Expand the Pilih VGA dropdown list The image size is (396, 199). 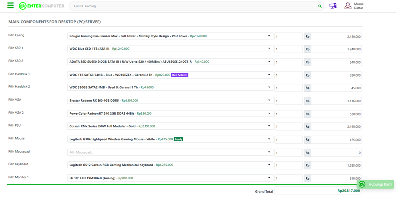point(269,100)
